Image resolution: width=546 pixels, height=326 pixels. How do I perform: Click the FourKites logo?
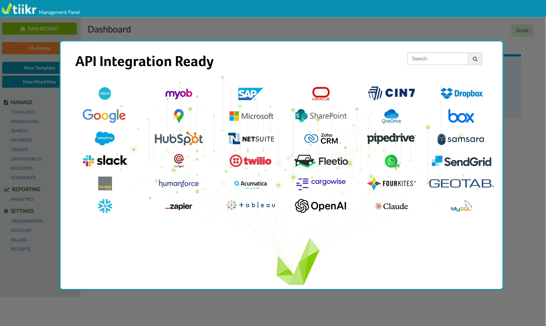point(391,184)
